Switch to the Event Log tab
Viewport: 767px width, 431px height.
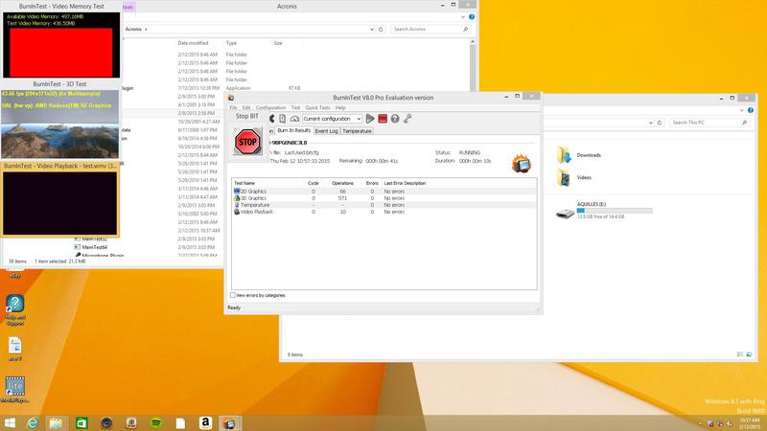click(x=326, y=131)
